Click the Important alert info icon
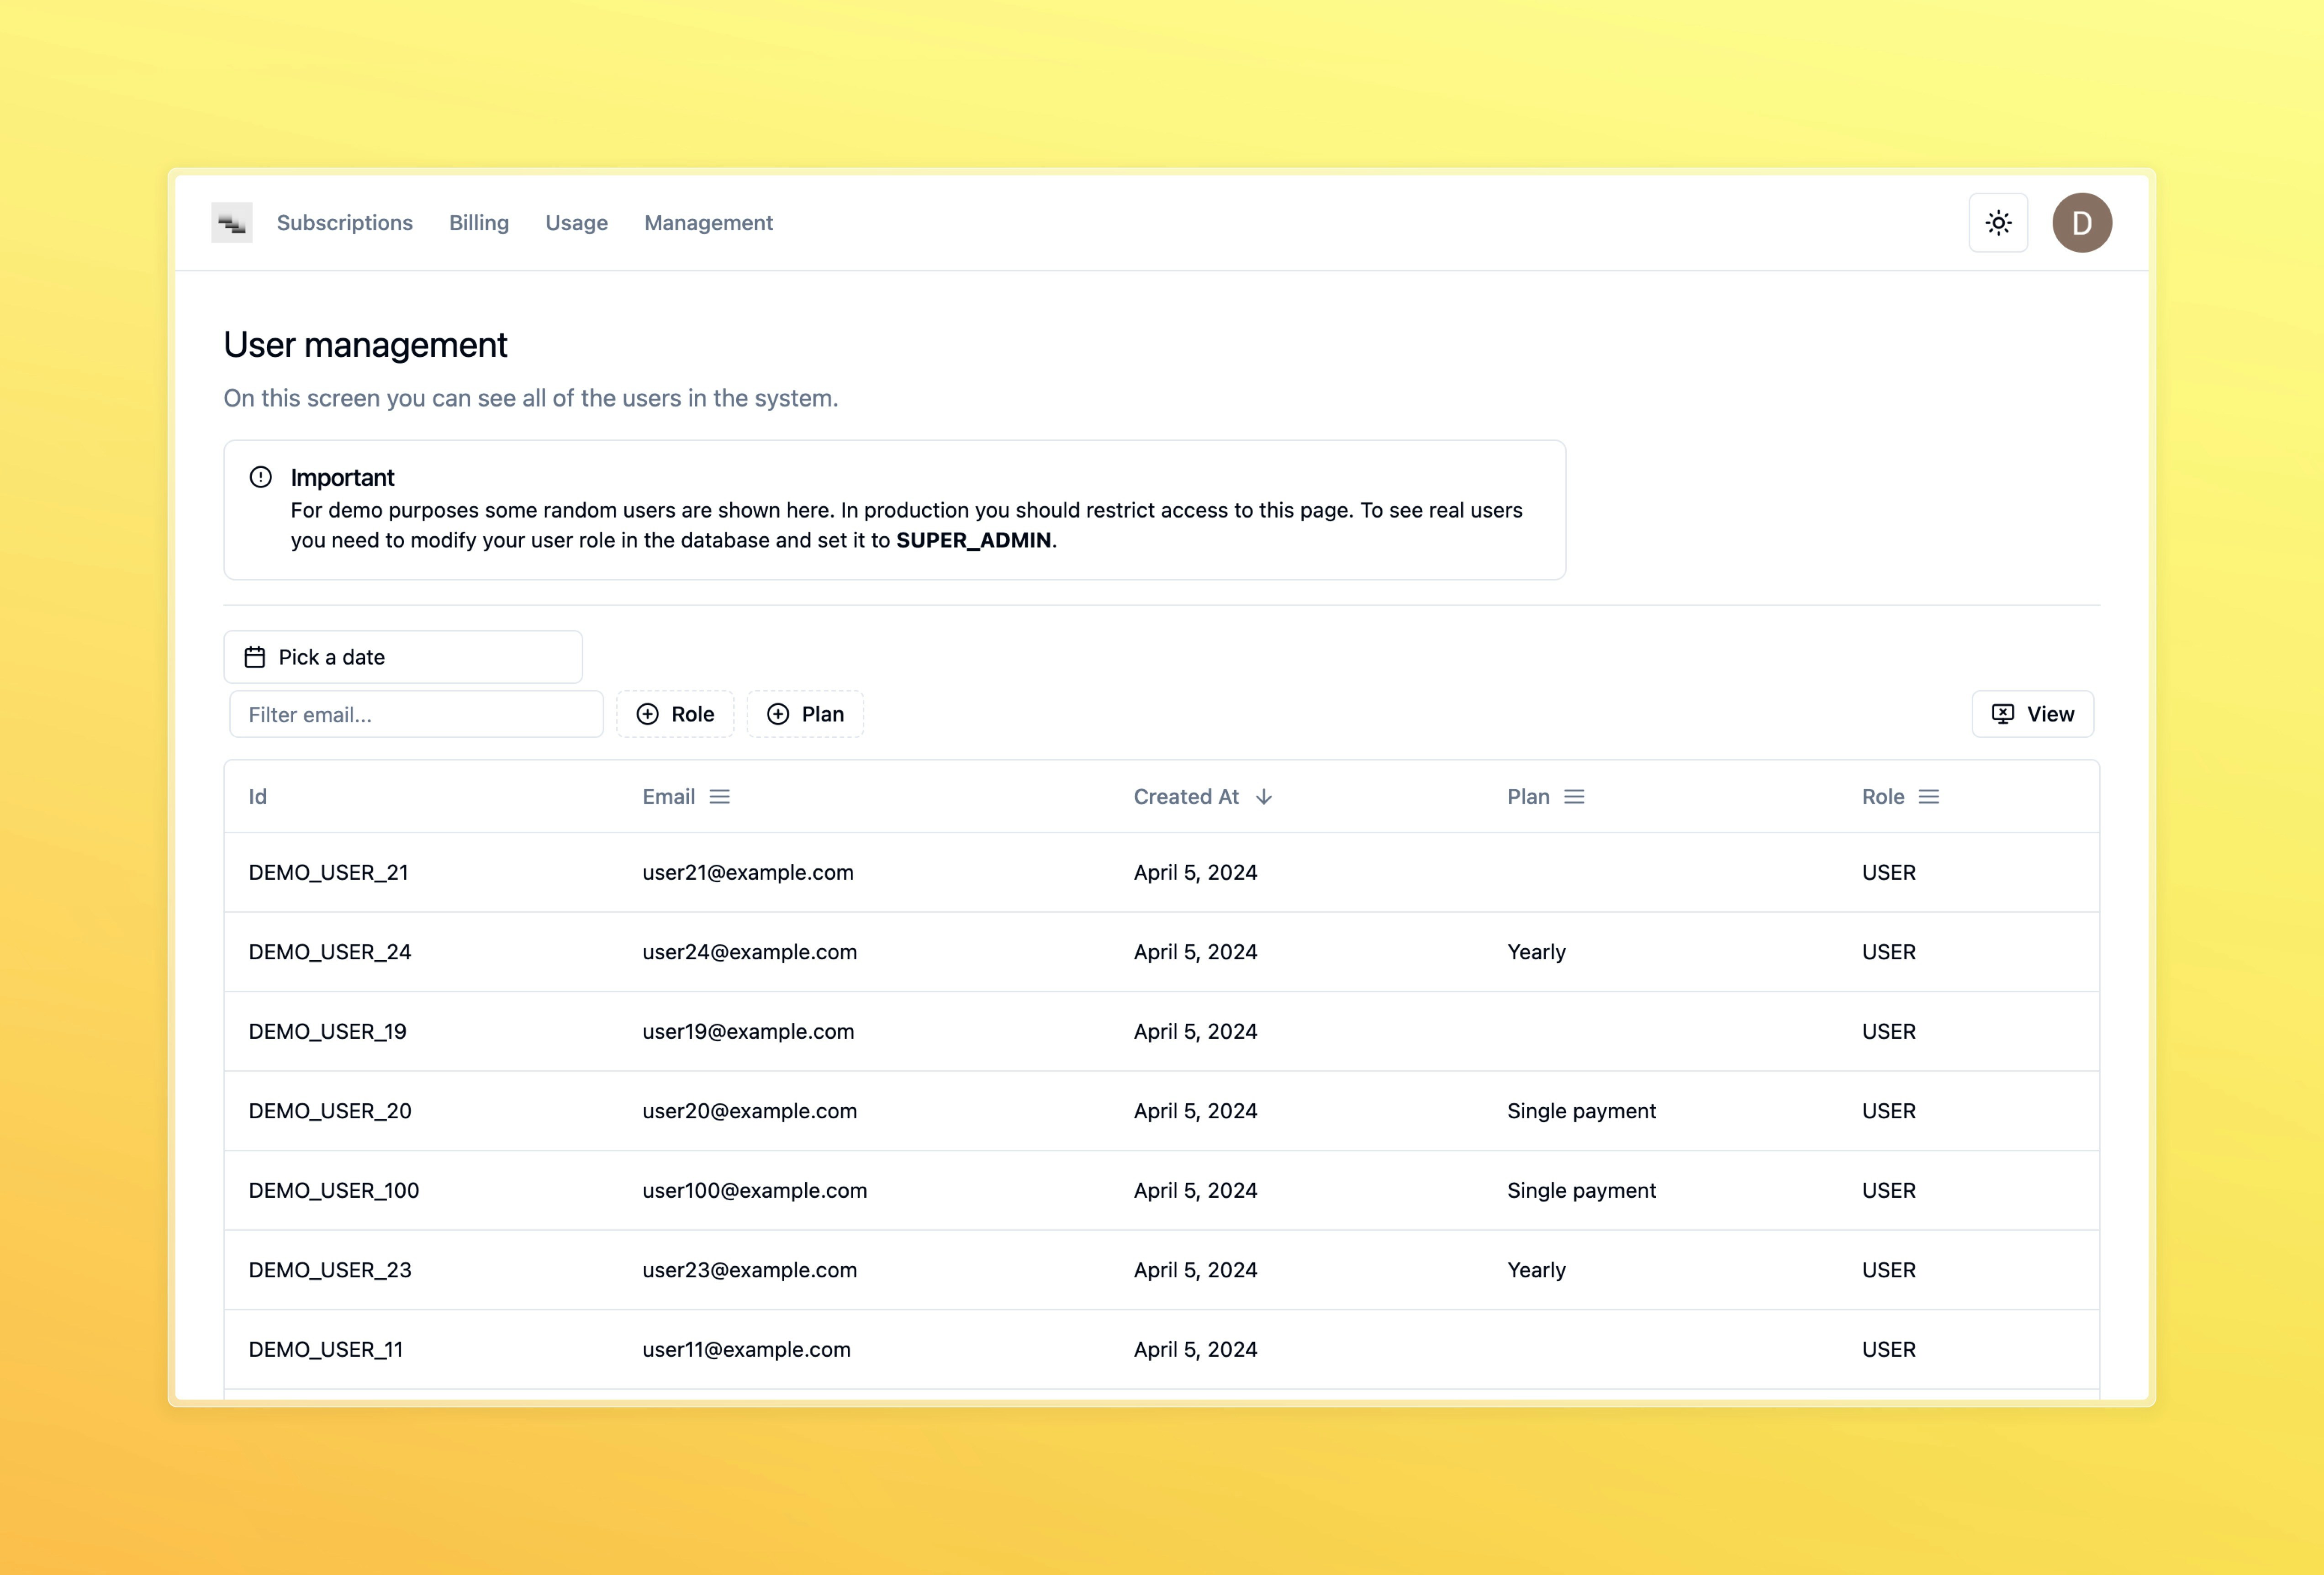The width and height of the screenshot is (2324, 1575). (x=261, y=477)
